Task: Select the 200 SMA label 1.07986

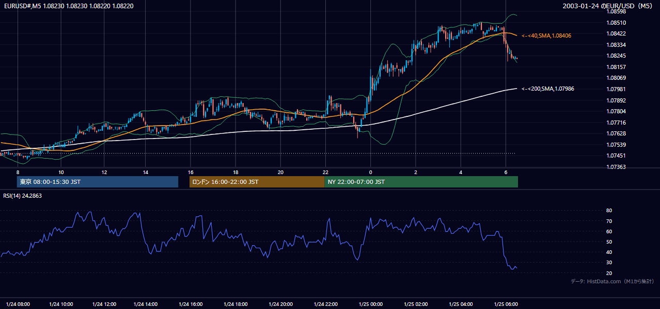Action: pyautogui.click(x=548, y=89)
